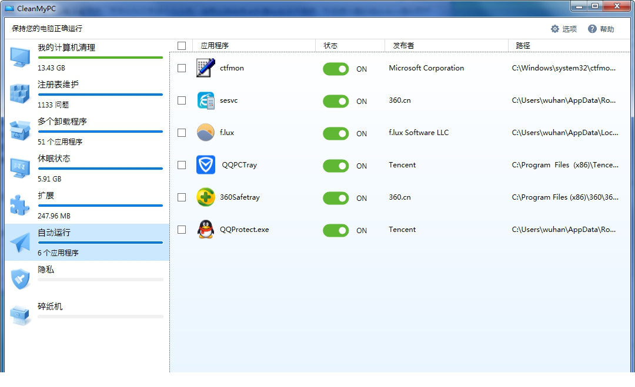Screen dimensions: 635x387
Task: Click empty progress bar under 隐私
Action: tap(101, 280)
